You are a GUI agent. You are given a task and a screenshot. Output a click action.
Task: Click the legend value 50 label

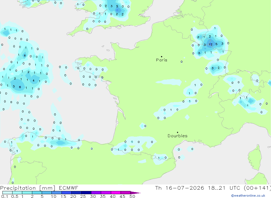point(132,196)
